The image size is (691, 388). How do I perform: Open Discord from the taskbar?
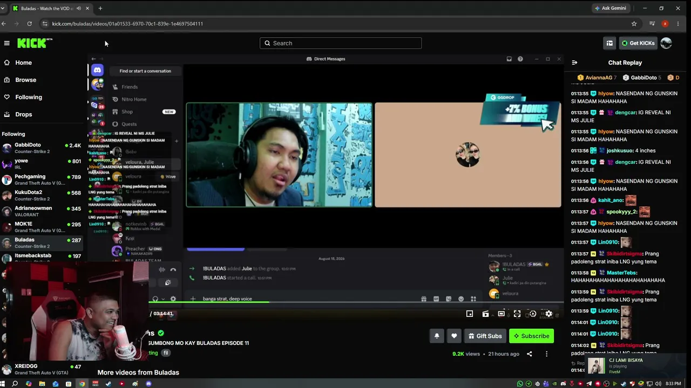click(148, 384)
